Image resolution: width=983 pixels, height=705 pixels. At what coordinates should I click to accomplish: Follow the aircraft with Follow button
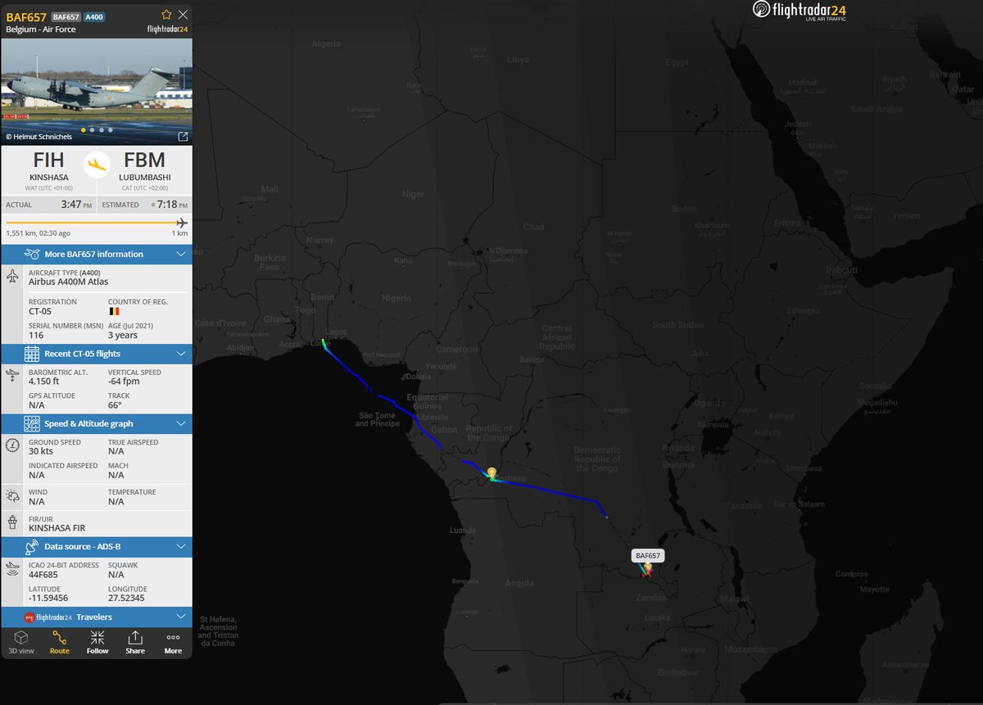click(97, 642)
